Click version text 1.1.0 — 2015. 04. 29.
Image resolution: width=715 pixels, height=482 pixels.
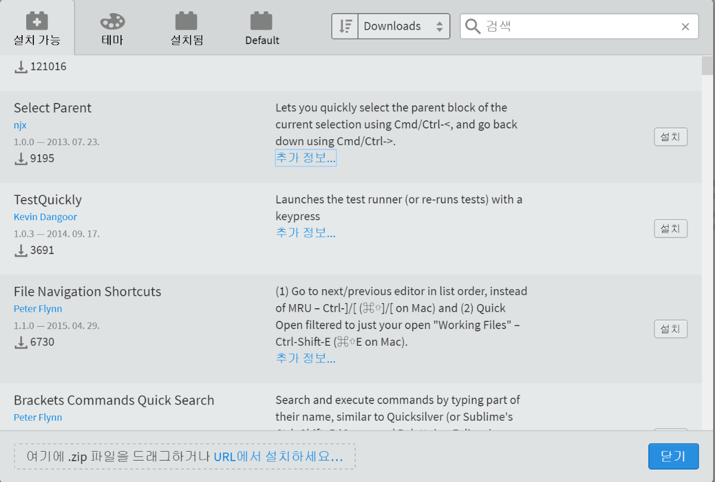(x=57, y=325)
